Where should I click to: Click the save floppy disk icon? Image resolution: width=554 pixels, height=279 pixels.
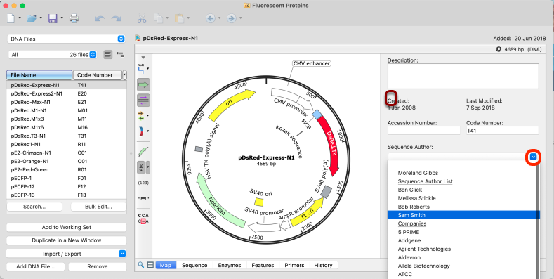click(x=53, y=18)
